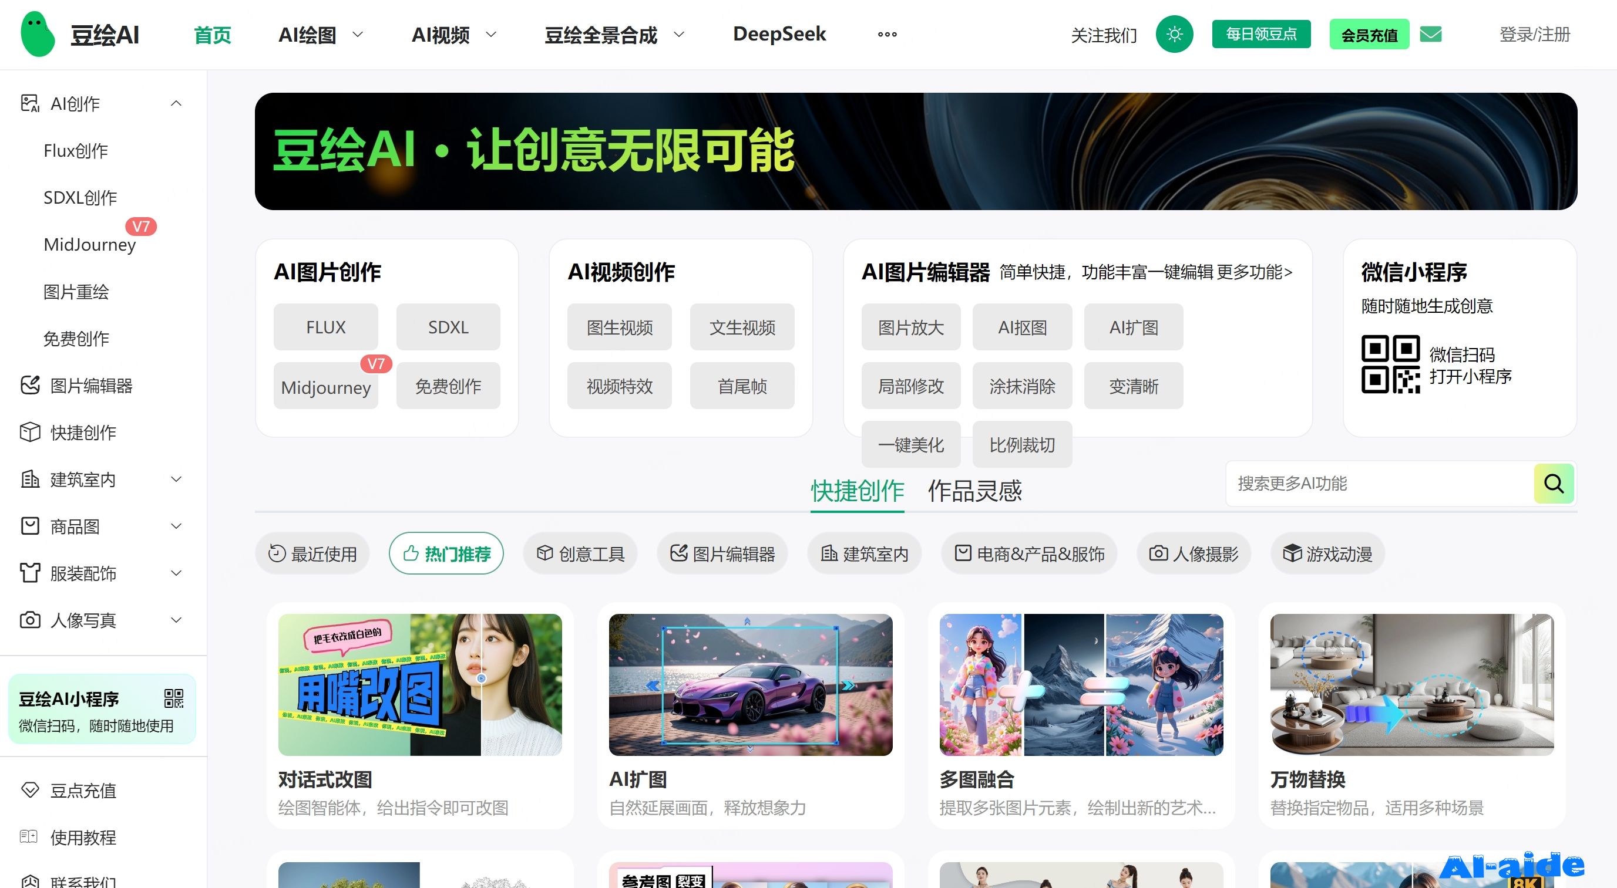1617x888 pixels.
Task: Click the 会员充值 button
Action: click(x=1369, y=35)
